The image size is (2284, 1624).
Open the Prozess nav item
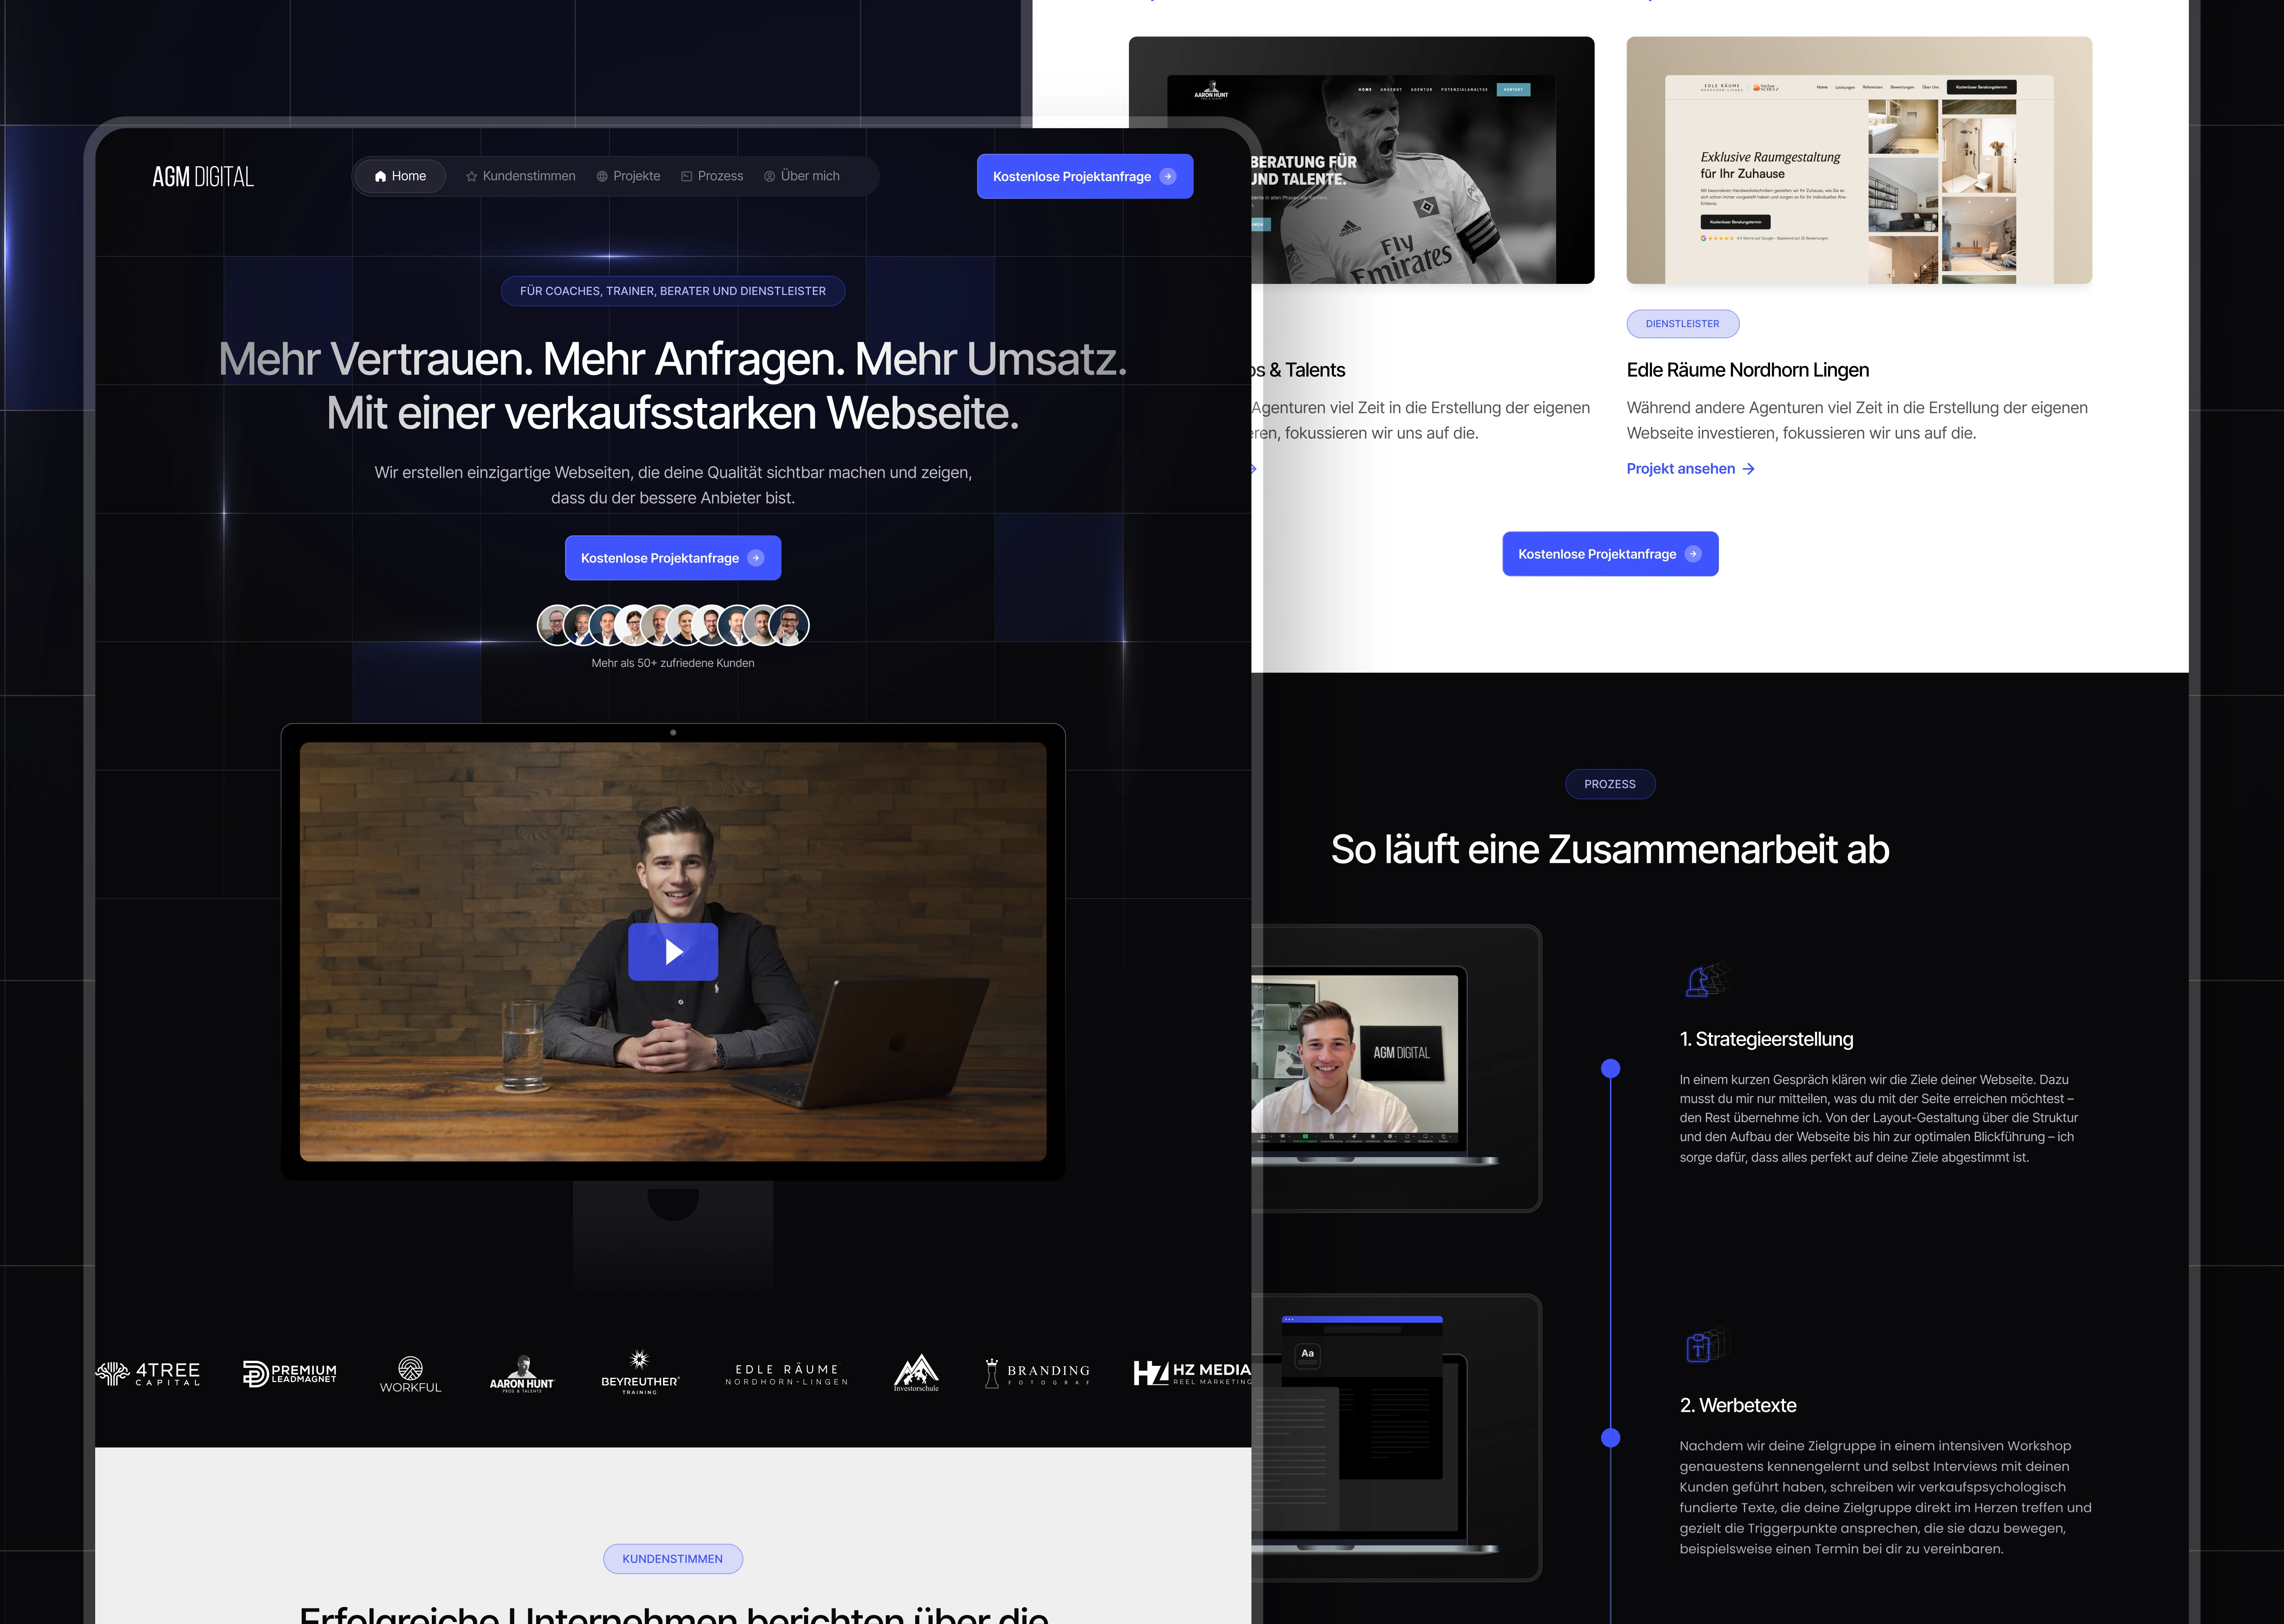coord(712,176)
